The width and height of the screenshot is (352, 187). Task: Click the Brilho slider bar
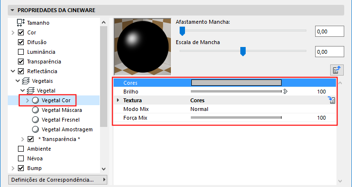pyautogui.click(x=236, y=92)
